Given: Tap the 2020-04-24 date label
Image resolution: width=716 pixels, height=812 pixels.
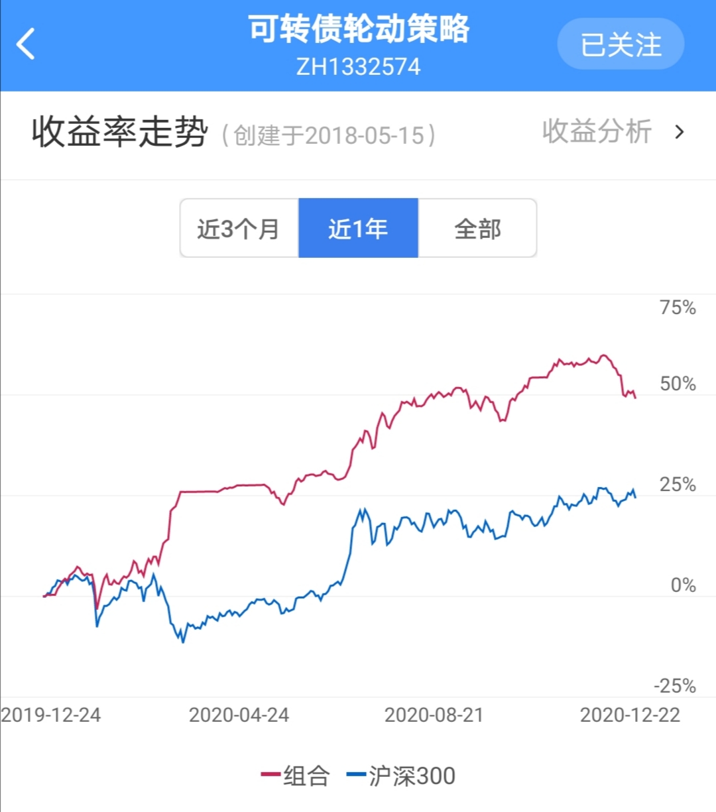Looking at the screenshot, I should [x=239, y=715].
